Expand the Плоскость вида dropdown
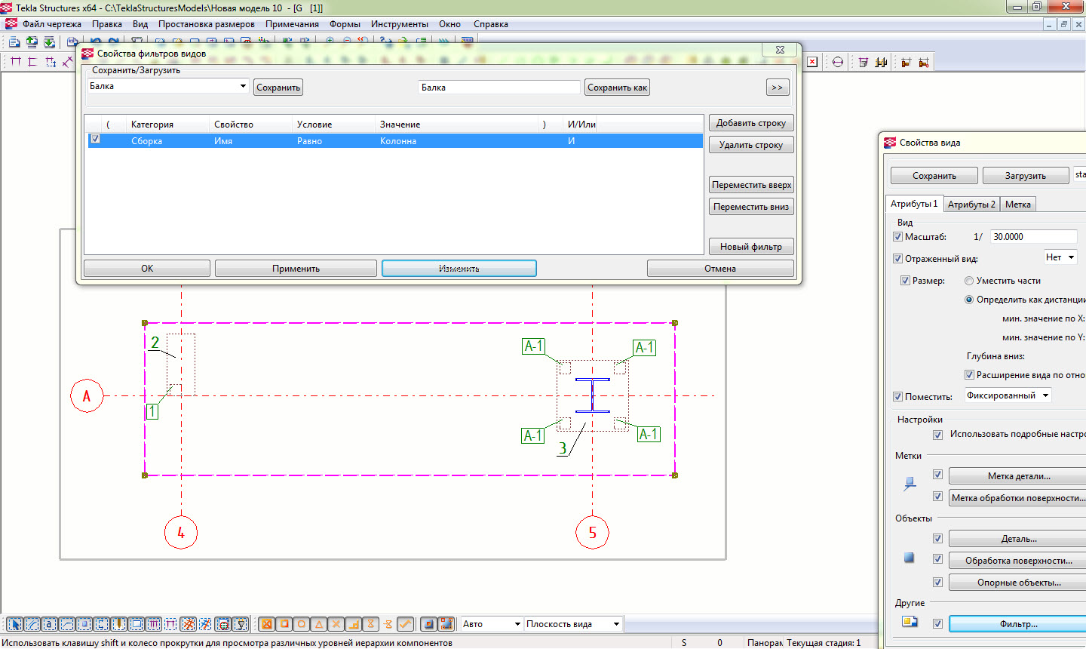The width and height of the screenshot is (1086, 649). (616, 624)
